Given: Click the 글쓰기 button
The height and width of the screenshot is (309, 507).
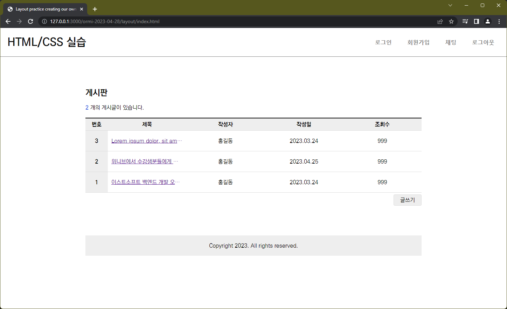Looking at the screenshot, I should point(408,200).
